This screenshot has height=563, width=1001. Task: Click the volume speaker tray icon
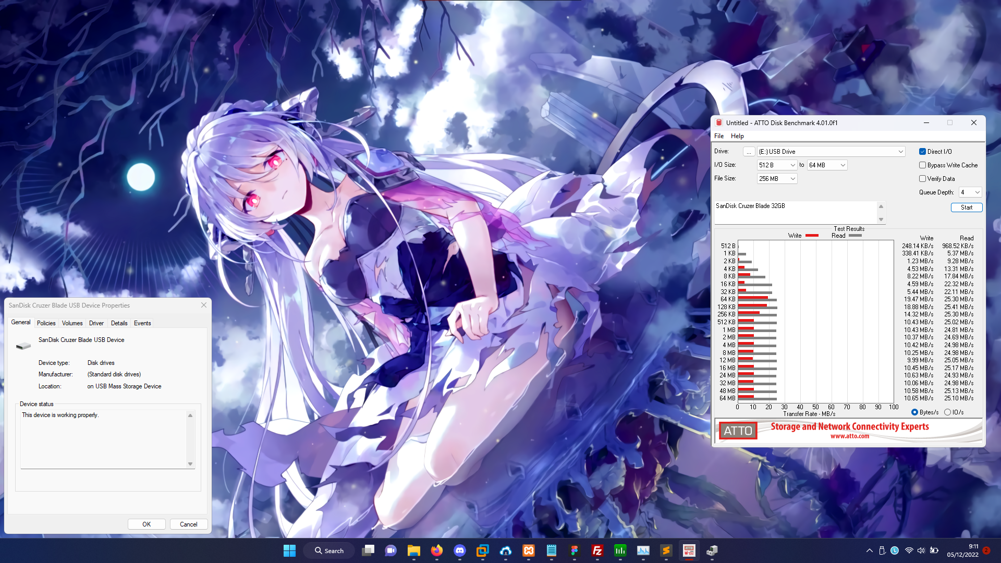[x=921, y=550]
